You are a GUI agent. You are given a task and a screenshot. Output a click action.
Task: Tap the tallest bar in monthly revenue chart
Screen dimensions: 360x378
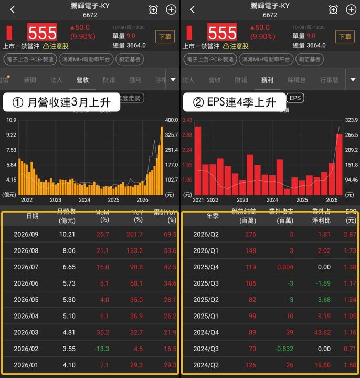162,161
